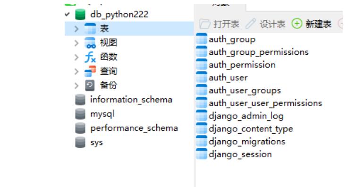Select the django_migrations table
This screenshot has width=356, height=187.
coord(241,141)
